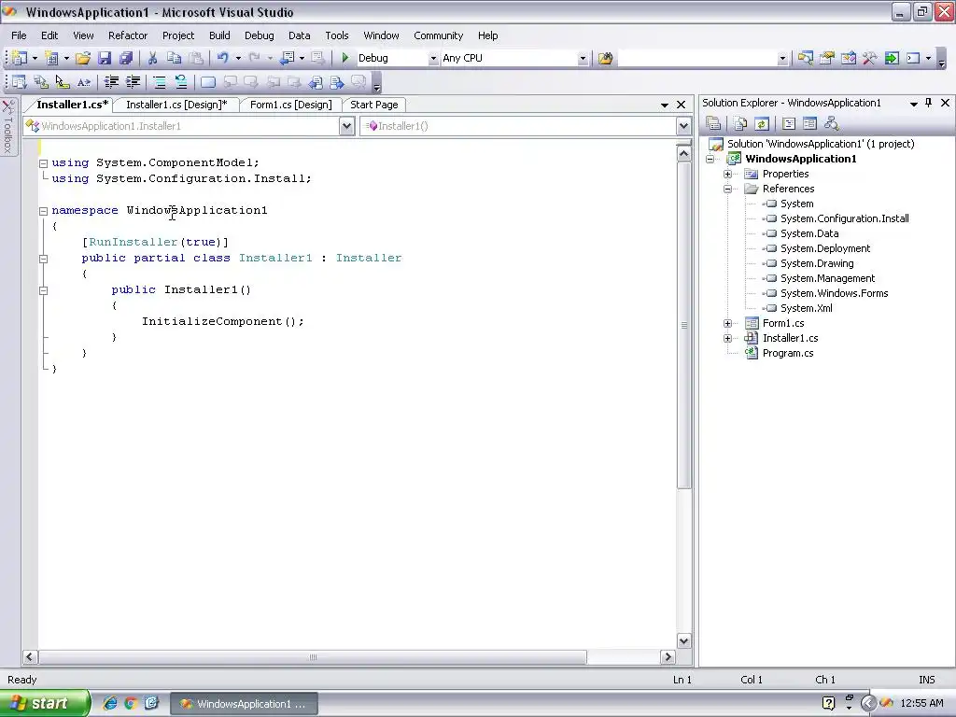Click the New Project toolbar icon
The image size is (956, 717).
coord(20,58)
